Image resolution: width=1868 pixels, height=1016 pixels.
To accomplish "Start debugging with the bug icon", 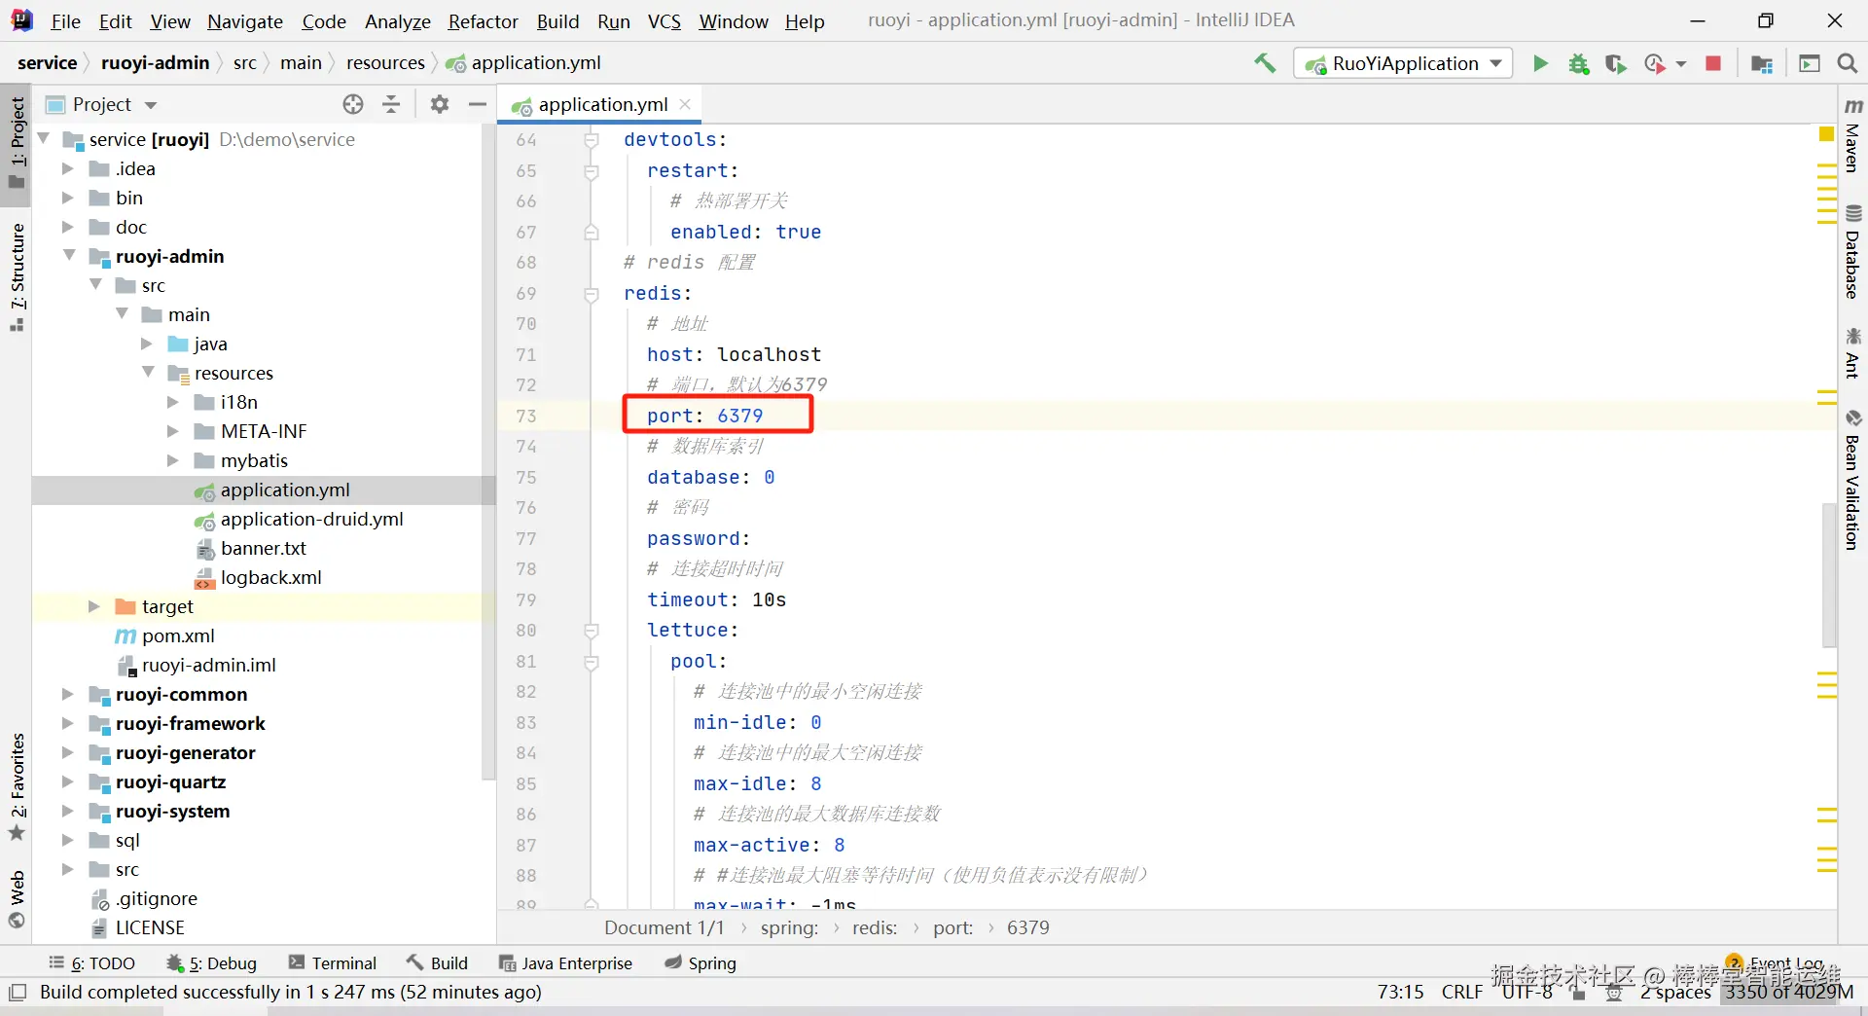I will click(1578, 63).
